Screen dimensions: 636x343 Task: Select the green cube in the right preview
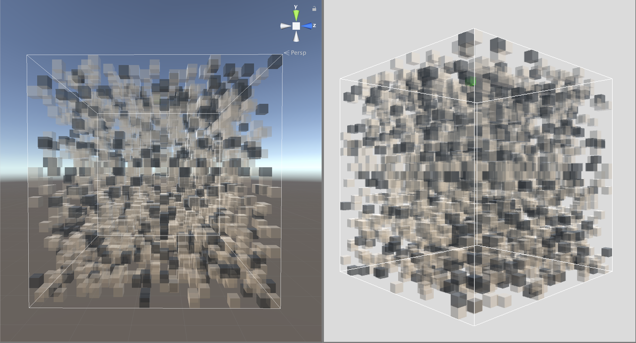click(471, 81)
